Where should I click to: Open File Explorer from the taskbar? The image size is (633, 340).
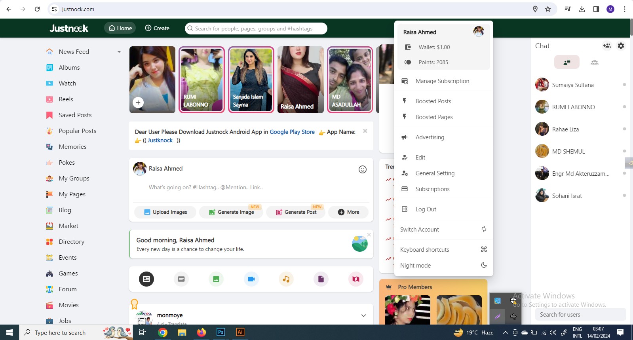tap(182, 332)
